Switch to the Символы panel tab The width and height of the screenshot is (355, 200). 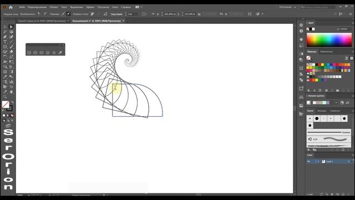335,111
